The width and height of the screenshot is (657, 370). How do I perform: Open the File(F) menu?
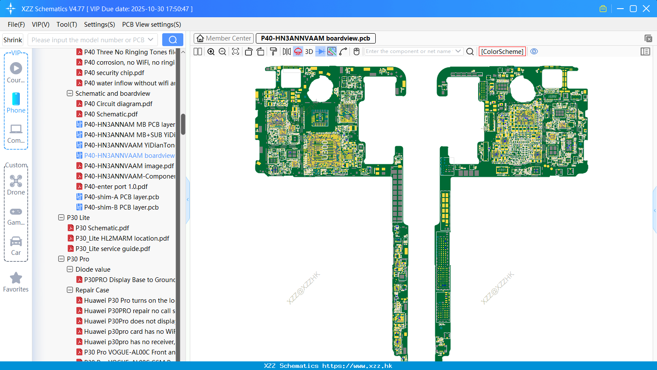point(16,24)
